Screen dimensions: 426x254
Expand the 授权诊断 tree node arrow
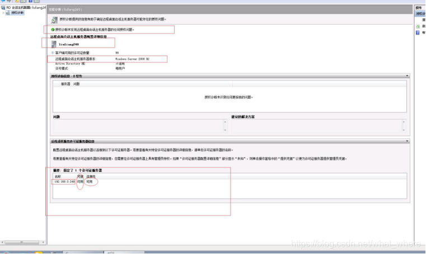[x=3, y=13]
